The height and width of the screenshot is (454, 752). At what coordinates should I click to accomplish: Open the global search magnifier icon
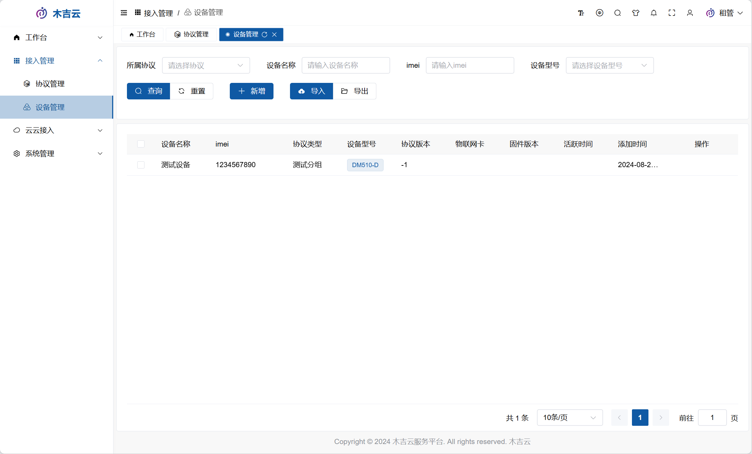coord(617,13)
